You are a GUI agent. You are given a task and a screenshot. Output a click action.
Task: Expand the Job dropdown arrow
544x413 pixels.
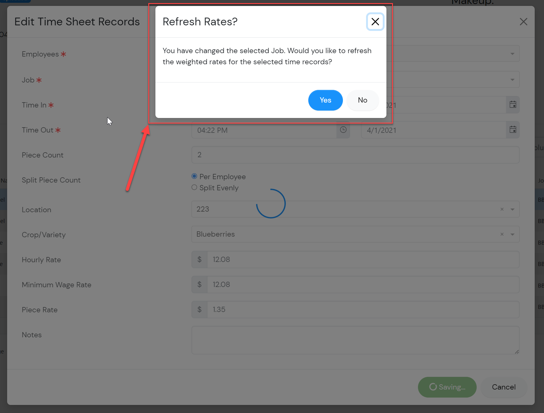pyautogui.click(x=512, y=80)
